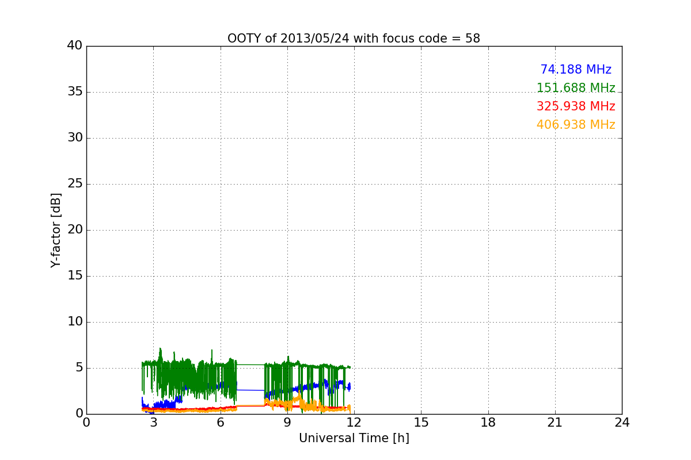Select the '325.938 MHz' red legend label
This screenshot has height=460, width=691.
click(x=576, y=106)
